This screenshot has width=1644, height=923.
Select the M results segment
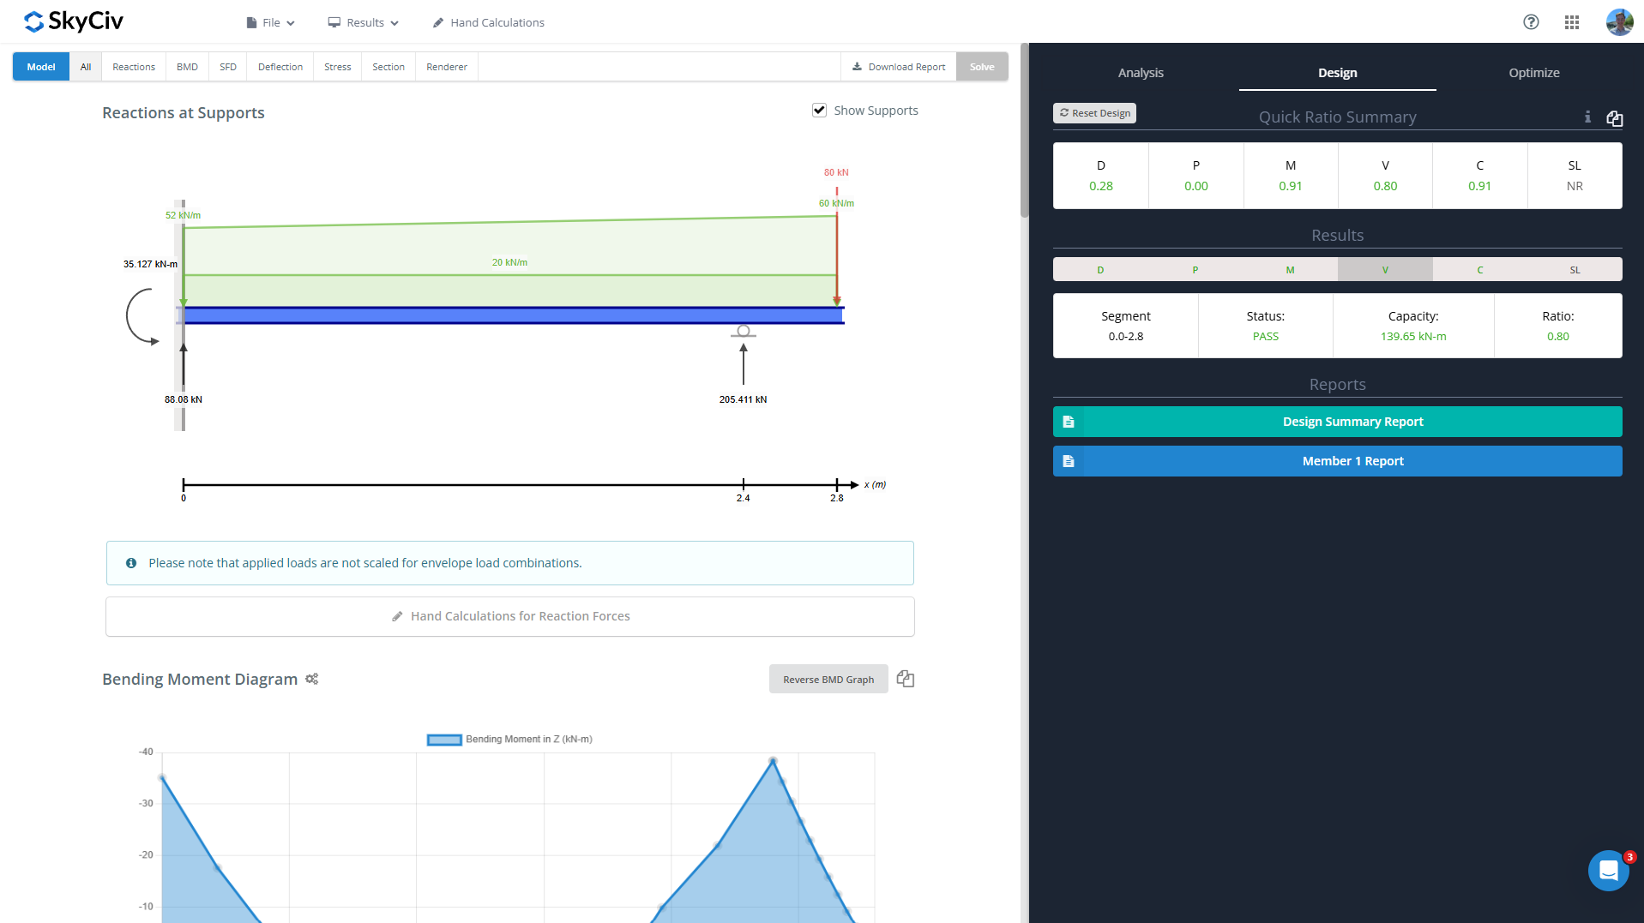[1290, 270]
